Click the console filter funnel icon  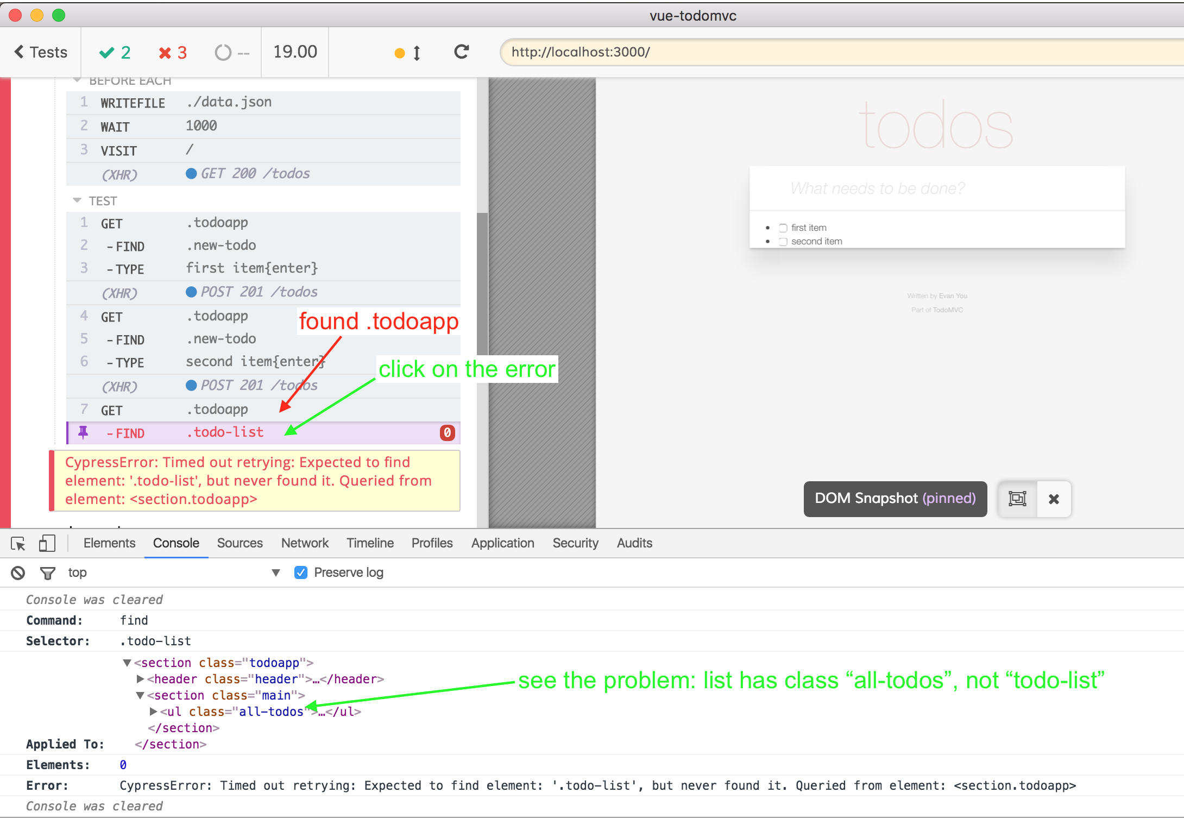[48, 572]
